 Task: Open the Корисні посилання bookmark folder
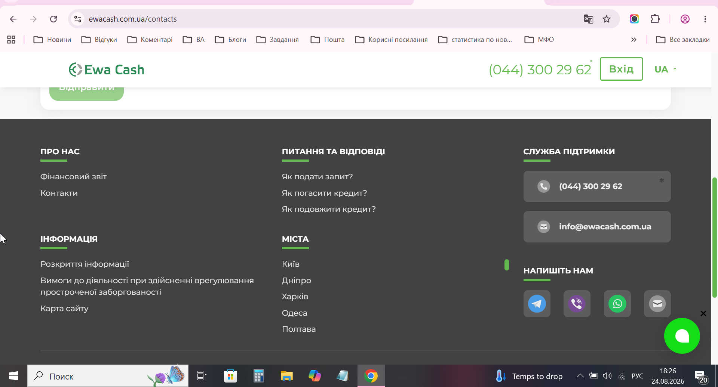pyautogui.click(x=391, y=40)
